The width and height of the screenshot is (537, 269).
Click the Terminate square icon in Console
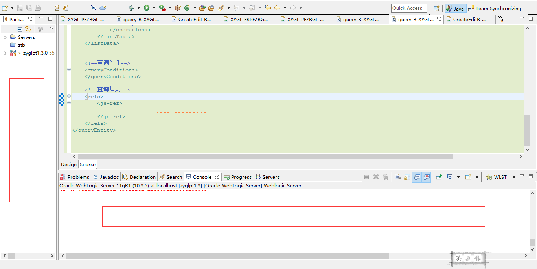(366, 177)
